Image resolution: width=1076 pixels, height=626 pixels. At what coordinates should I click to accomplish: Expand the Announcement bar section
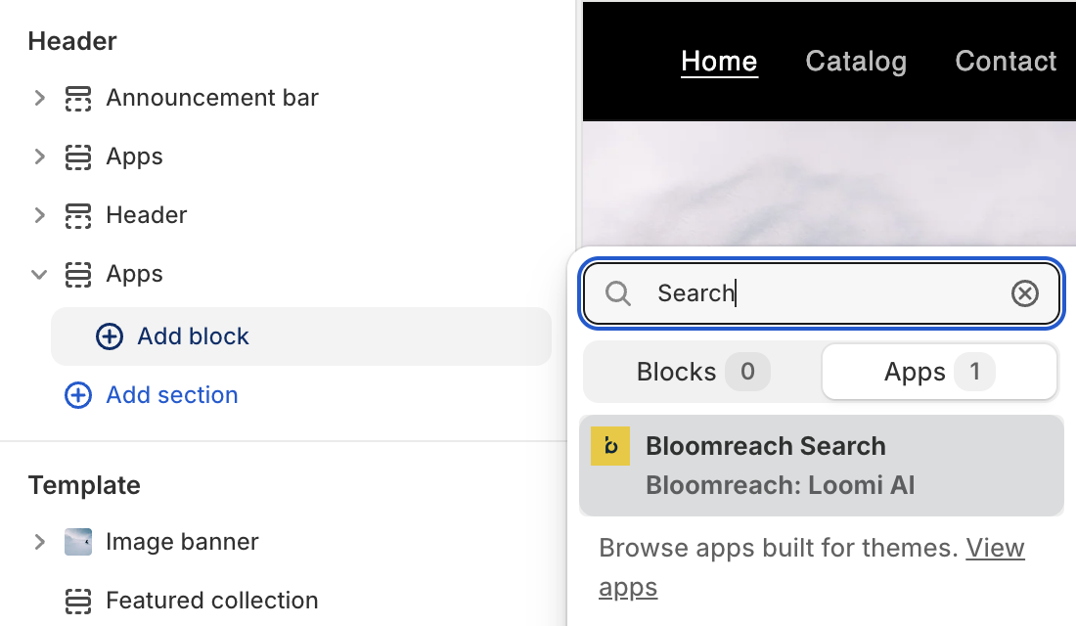click(39, 98)
